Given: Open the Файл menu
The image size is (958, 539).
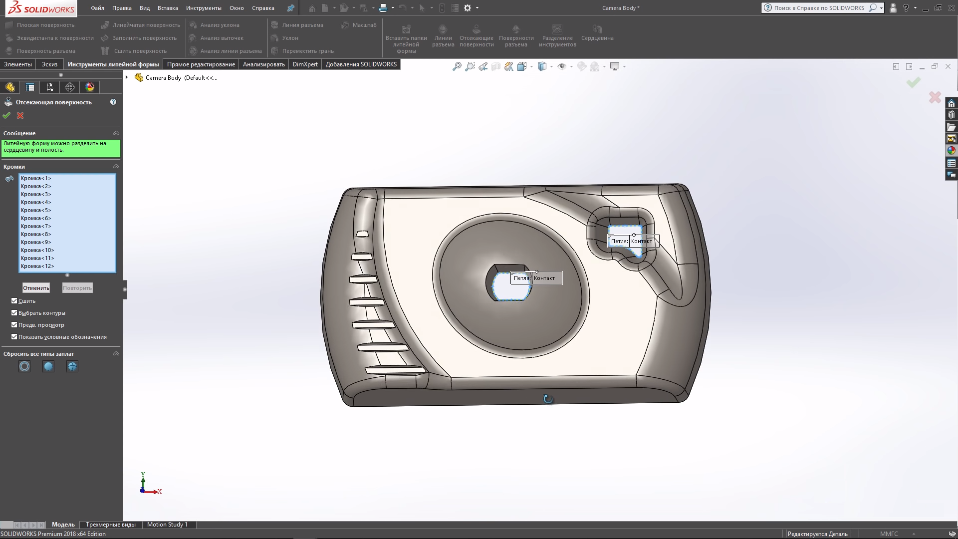Looking at the screenshot, I should pos(97,8).
